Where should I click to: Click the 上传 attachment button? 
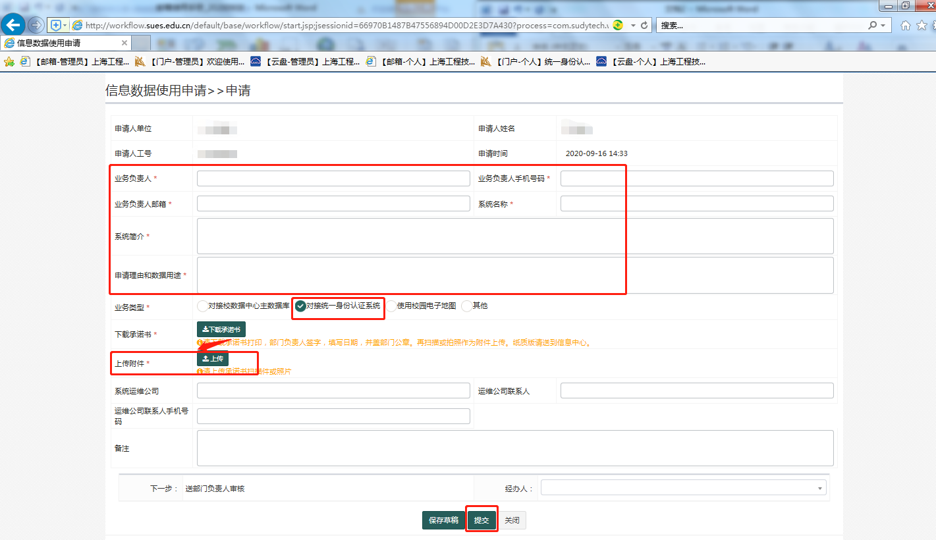tap(213, 359)
